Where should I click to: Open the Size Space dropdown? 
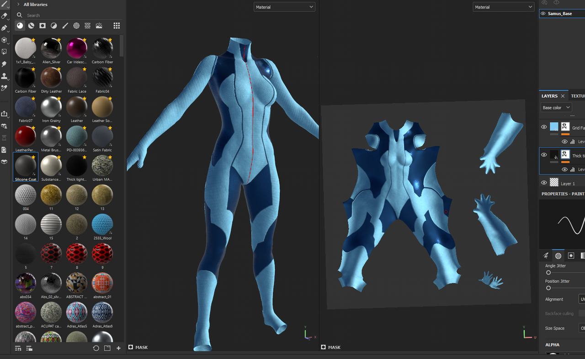click(582, 328)
